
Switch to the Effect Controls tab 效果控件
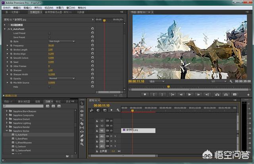pyautogui.click(x=35, y=12)
